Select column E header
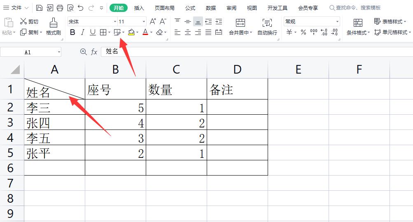 click(x=298, y=70)
